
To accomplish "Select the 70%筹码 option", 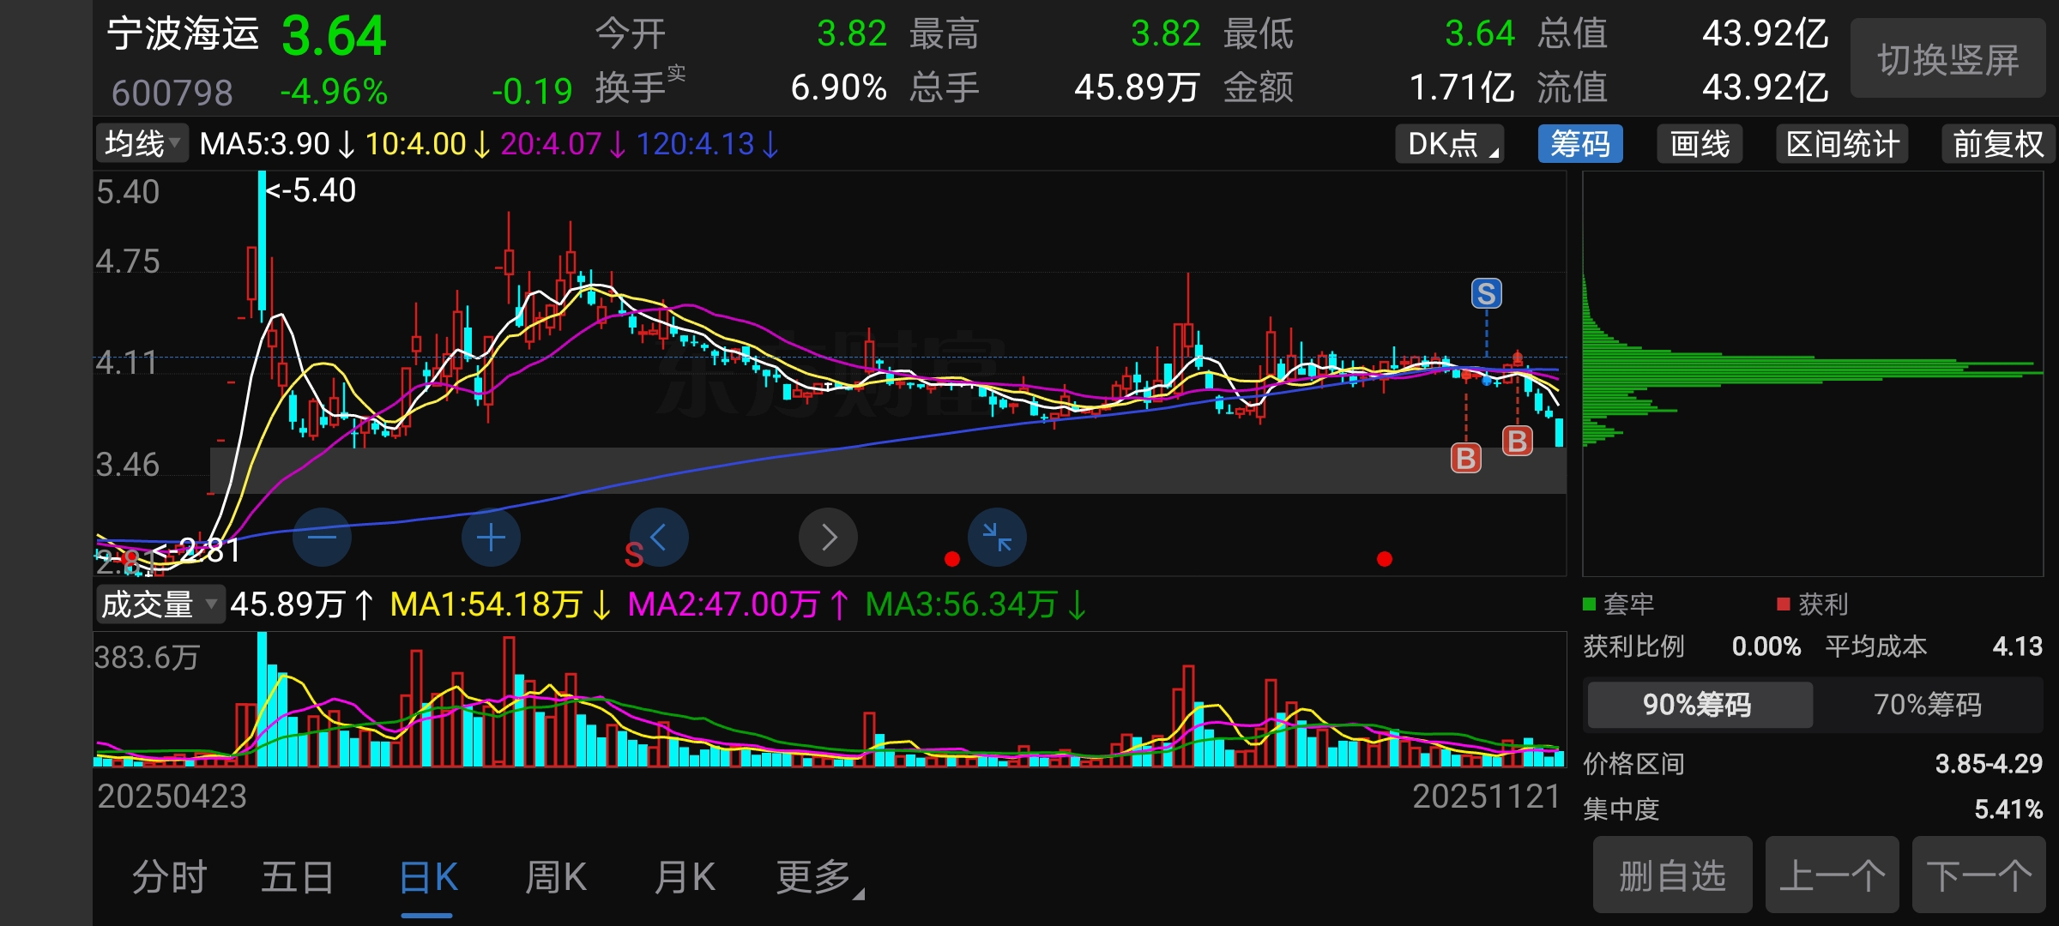I will pos(1928,705).
